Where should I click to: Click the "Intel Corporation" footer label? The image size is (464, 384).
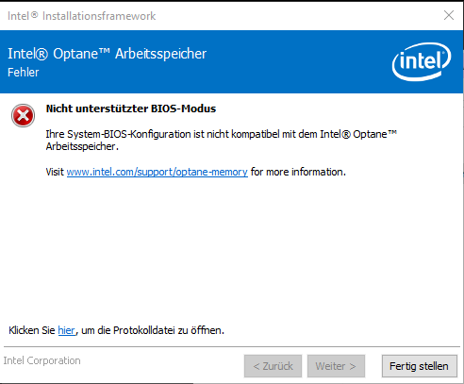pos(41,360)
